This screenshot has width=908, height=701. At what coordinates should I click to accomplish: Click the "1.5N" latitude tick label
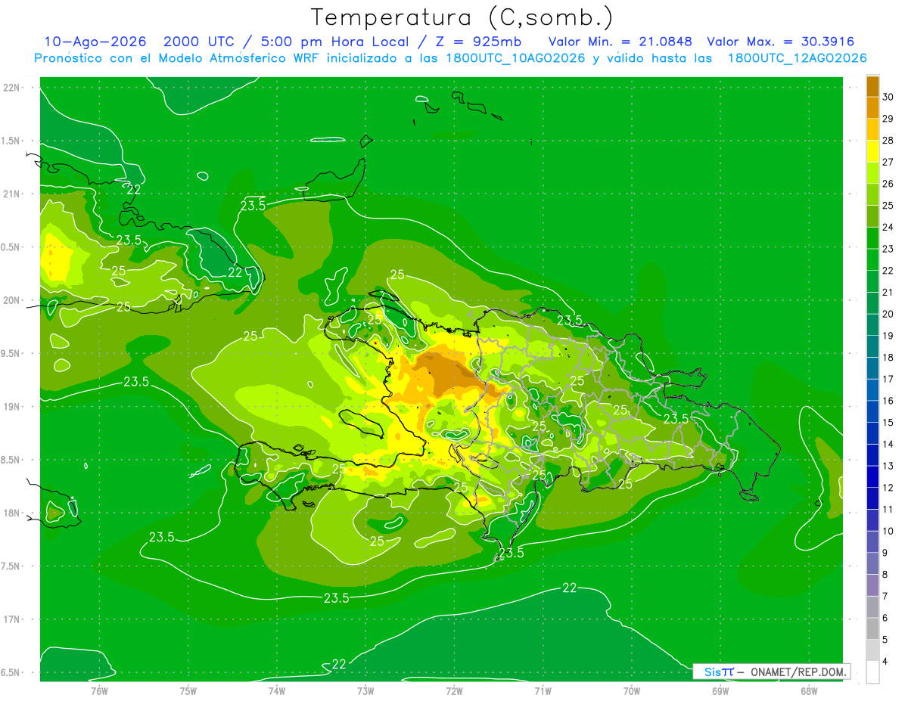pyautogui.click(x=11, y=141)
